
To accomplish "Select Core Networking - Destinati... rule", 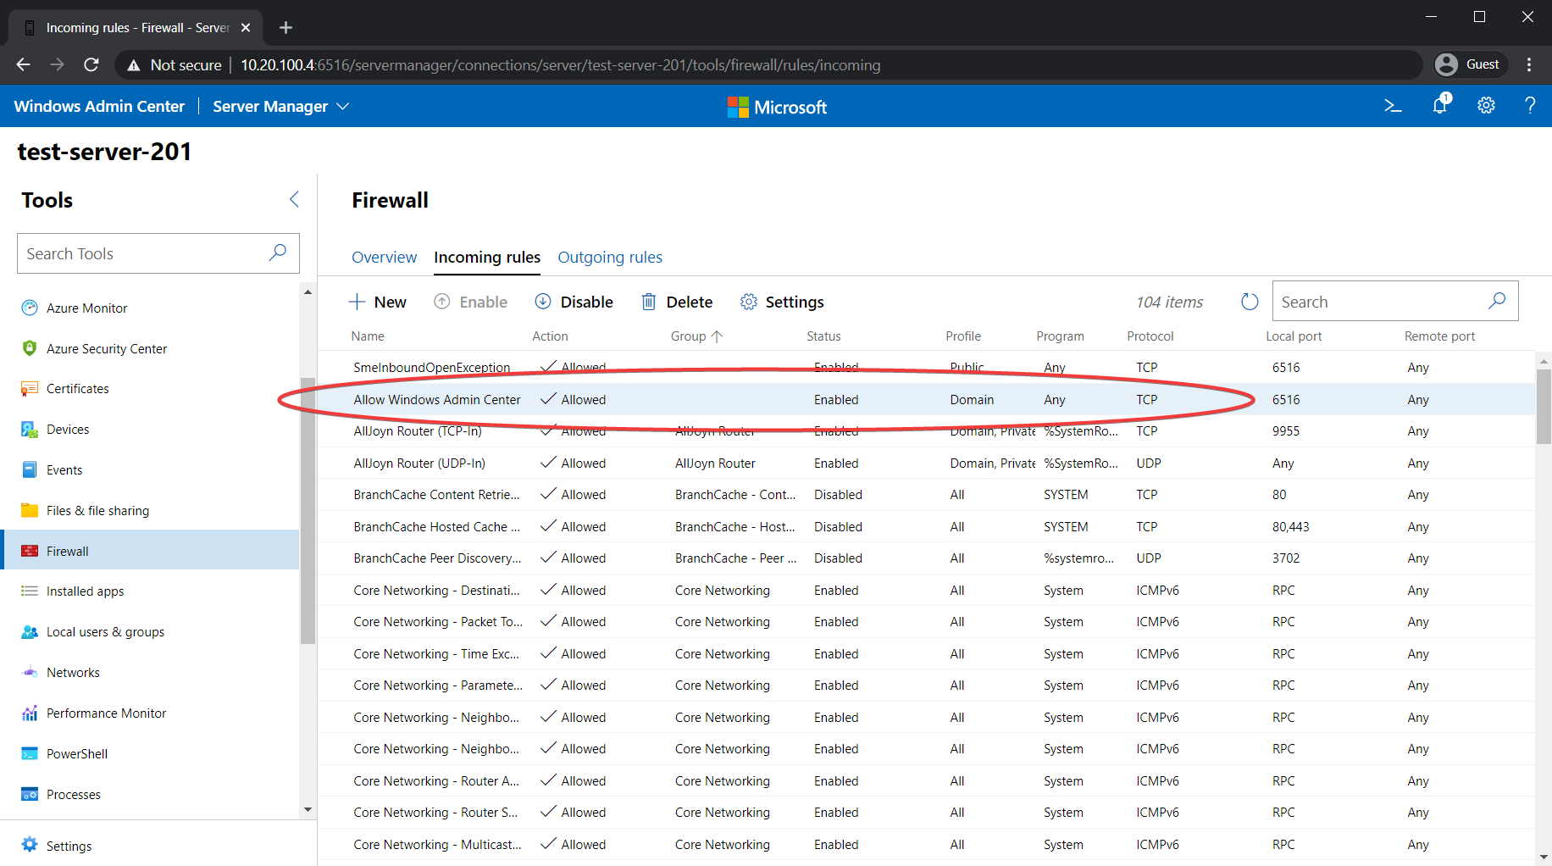I will [x=927, y=591].
